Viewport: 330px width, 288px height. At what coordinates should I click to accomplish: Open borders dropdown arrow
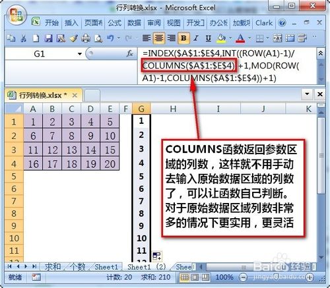pyautogui.click(x=268, y=38)
